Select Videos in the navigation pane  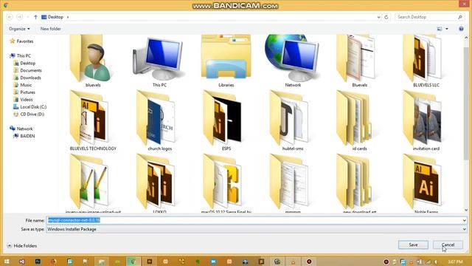[x=23, y=100]
